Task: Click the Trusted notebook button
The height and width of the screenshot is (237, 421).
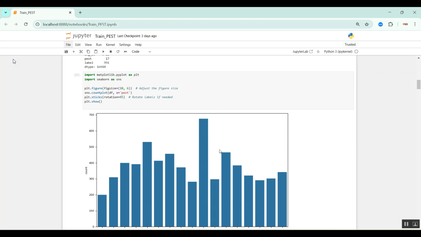Action: point(350,45)
